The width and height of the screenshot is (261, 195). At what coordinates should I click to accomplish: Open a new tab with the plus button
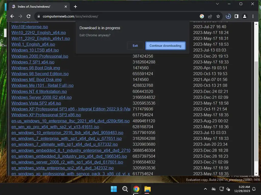tap(75, 7)
